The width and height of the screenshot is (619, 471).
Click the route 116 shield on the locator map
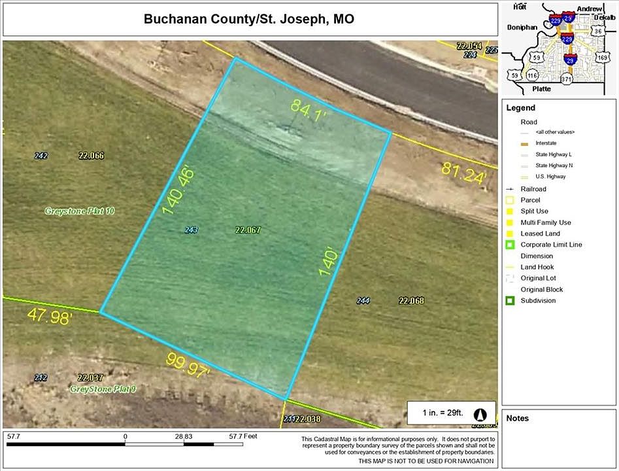pyautogui.click(x=532, y=75)
